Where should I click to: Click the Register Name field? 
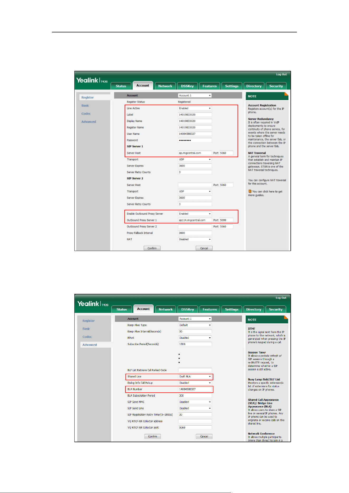[195, 127]
